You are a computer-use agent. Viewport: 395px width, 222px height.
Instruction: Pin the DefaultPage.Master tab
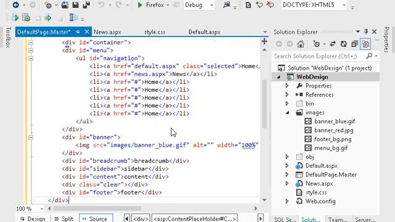[x=78, y=31]
